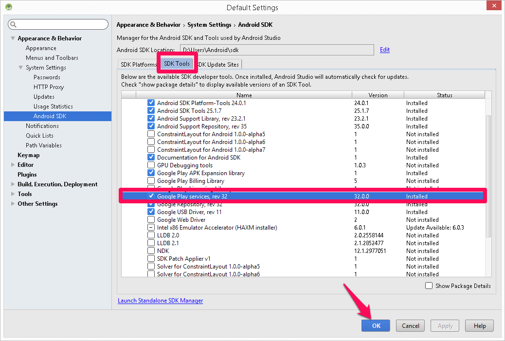Open Path Variables settings
This screenshot has width=505, height=341.
43,145
